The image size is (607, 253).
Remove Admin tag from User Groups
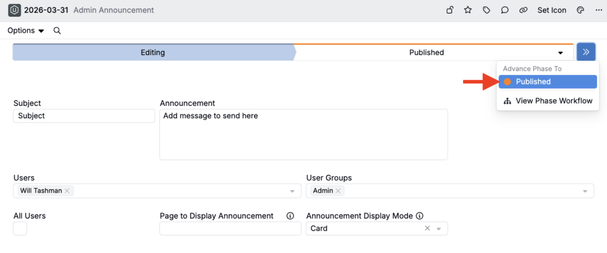337,191
